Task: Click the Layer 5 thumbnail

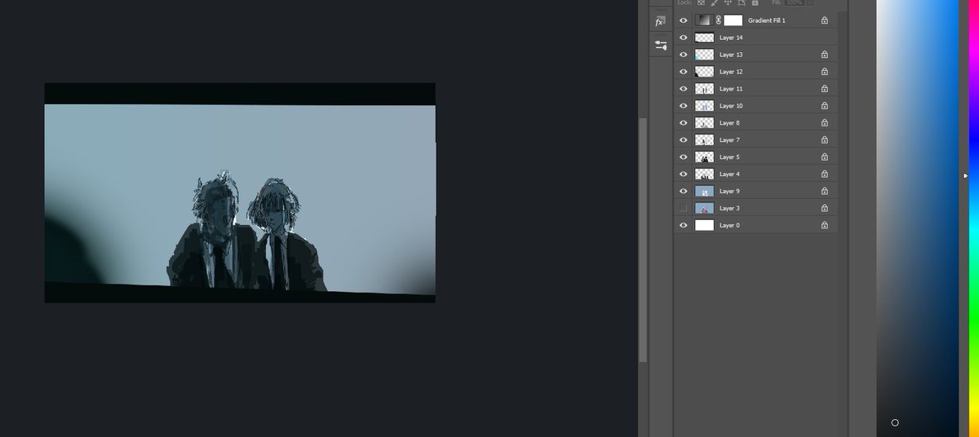Action: pyautogui.click(x=704, y=157)
